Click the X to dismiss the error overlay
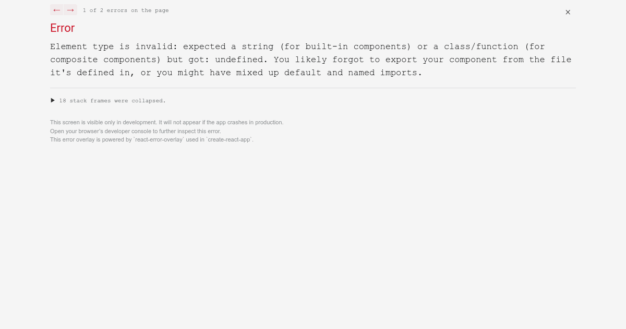 click(x=568, y=12)
